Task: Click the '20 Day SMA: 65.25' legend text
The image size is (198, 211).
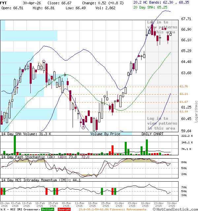Action: click(150, 7)
